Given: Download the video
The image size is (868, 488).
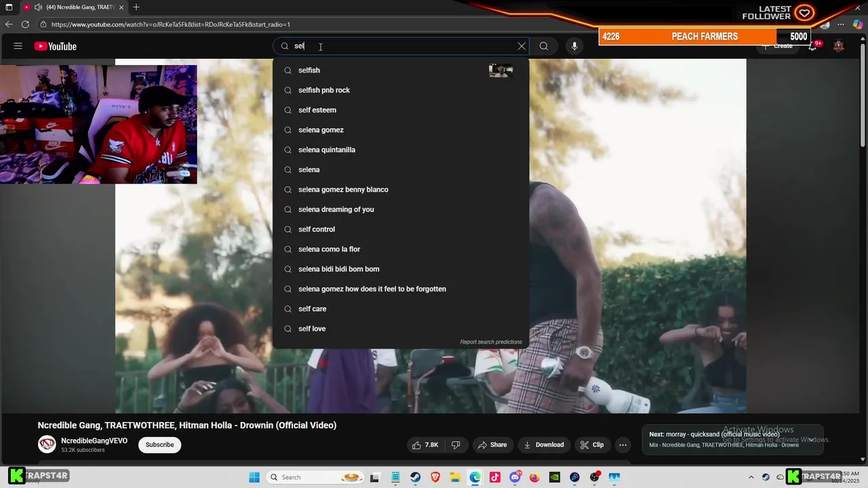Looking at the screenshot, I should [544, 445].
